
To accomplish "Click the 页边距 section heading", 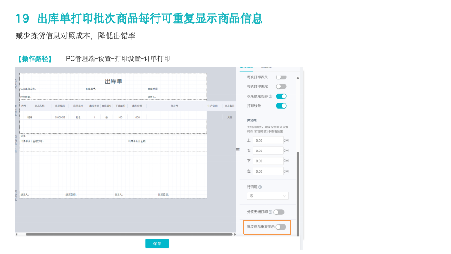I will [x=252, y=120].
